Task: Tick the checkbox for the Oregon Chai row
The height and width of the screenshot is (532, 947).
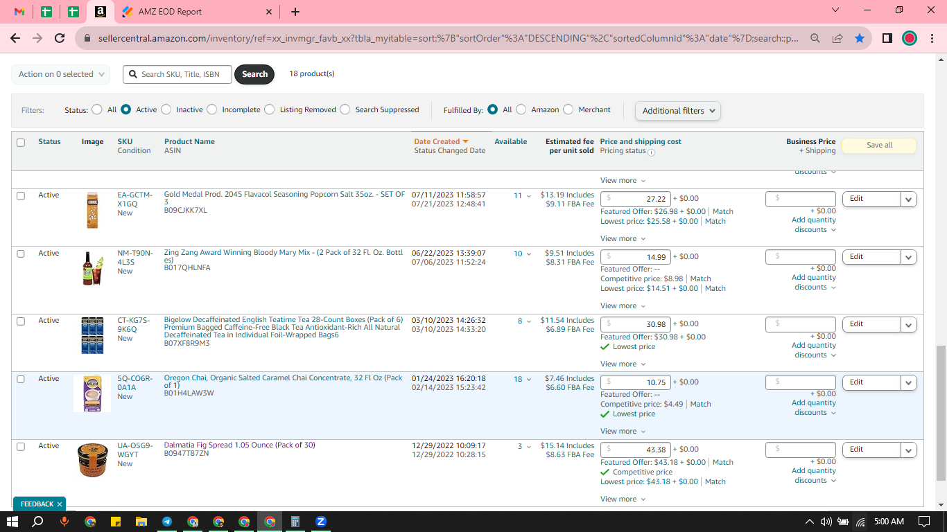Action: [x=21, y=380]
